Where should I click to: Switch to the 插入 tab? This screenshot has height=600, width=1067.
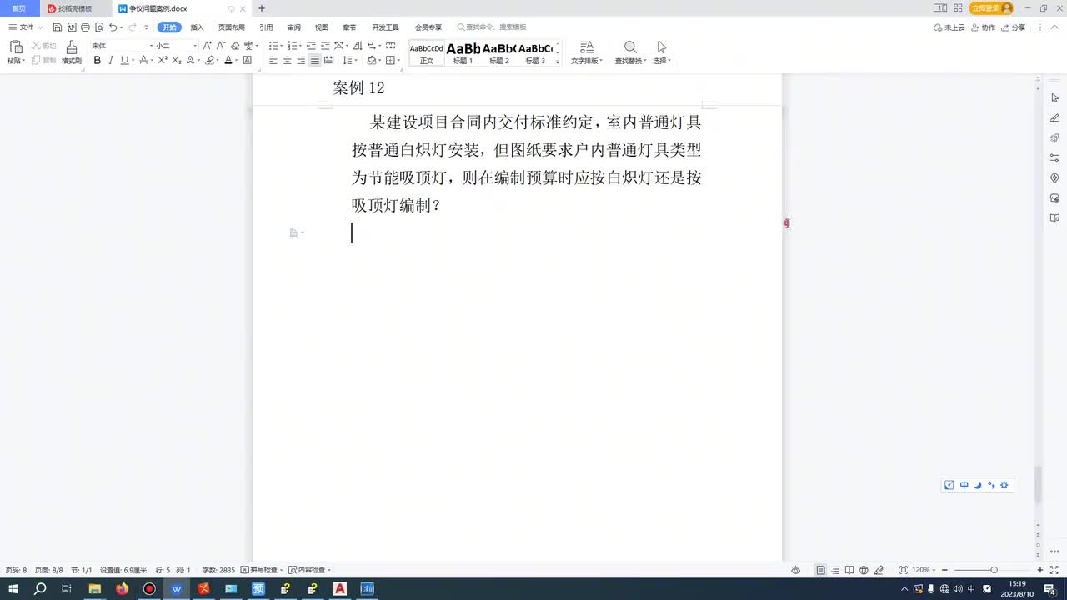[197, 27]
